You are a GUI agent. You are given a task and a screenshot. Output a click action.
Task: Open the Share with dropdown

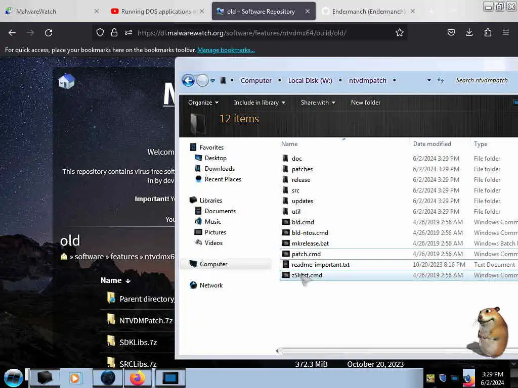pos(318,103)
